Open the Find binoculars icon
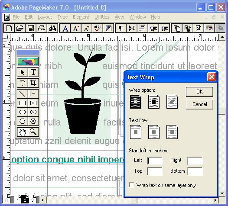Viewport: 228px width, 206px height. [52, 28]
